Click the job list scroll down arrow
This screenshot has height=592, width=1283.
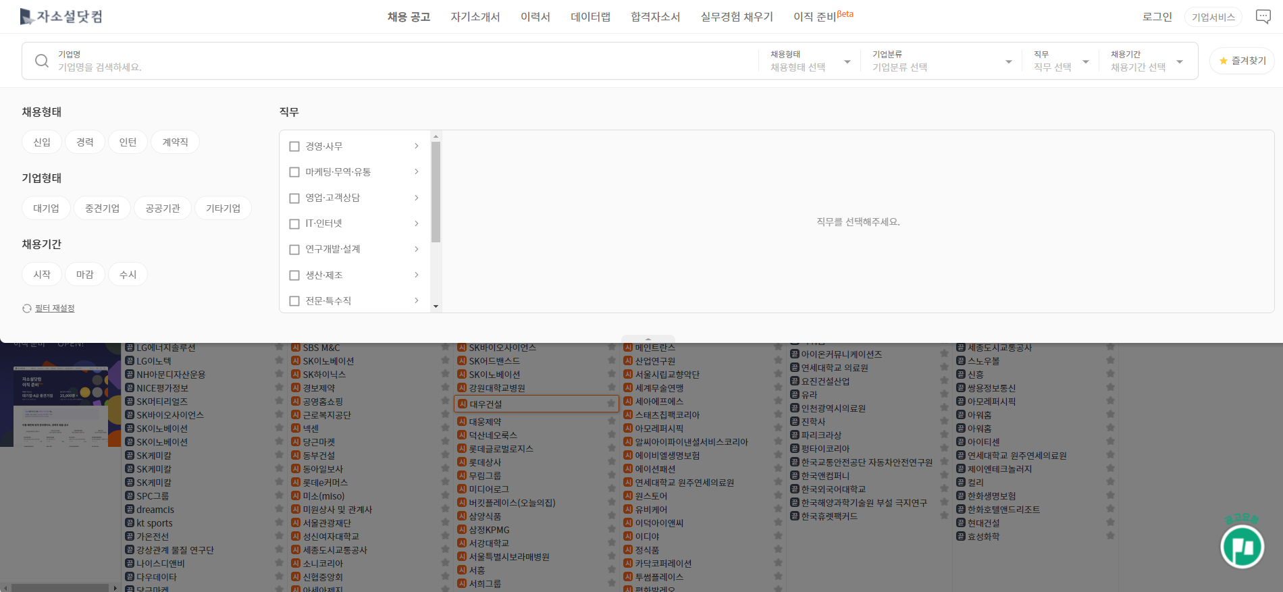point(436,306)
